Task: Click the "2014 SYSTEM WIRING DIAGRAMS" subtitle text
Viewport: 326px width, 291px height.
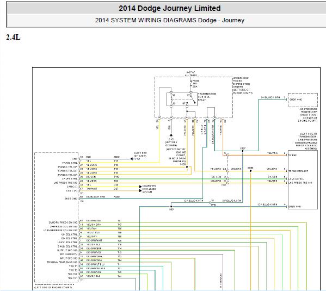Action: click(145, 20)
